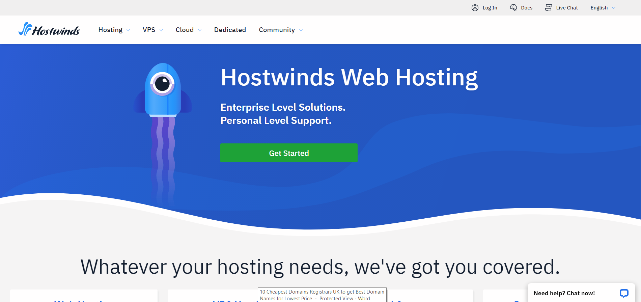This screenshot has height=302, width=641.
Task: Open the Hosting navigation menu
Action: tap(110, 30)
